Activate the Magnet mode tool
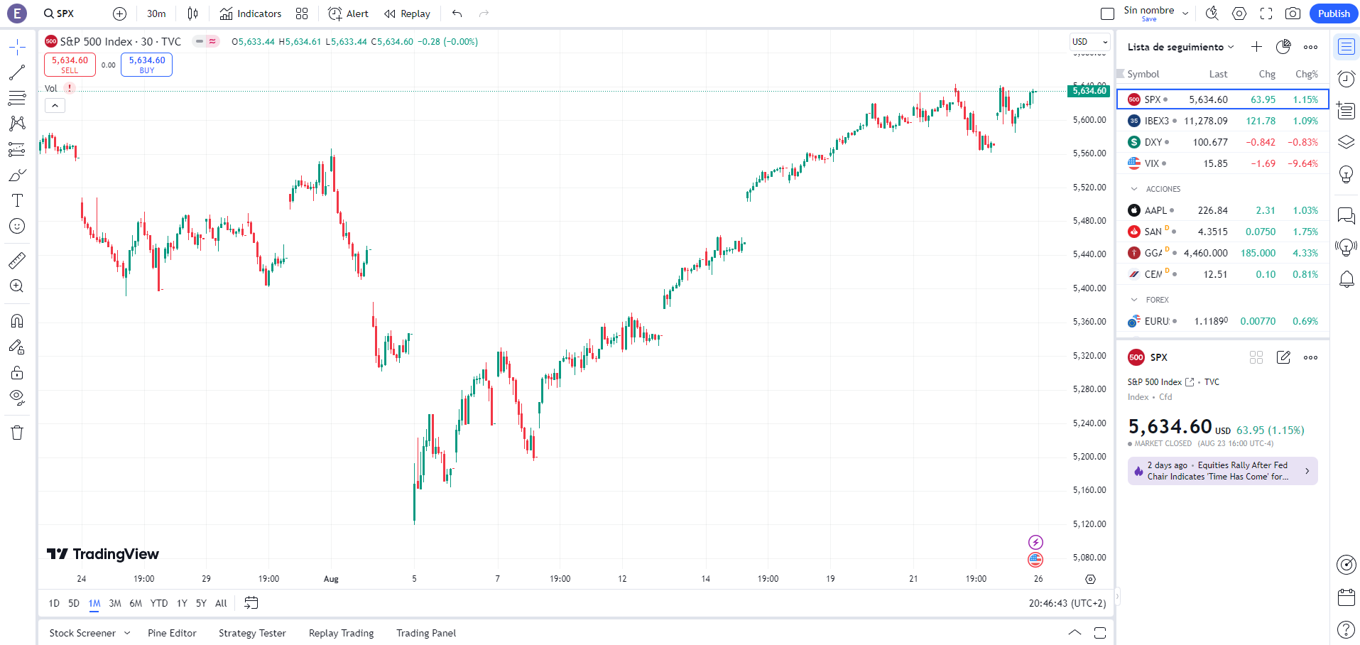Viewport: 1360px width, 645px height. 17,321
